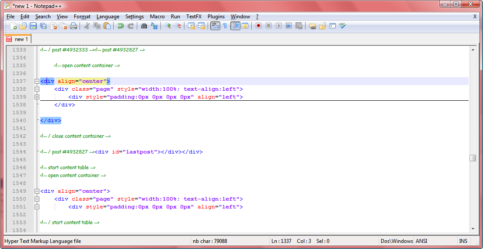Open Find with the binoculars icon

pyautogui.click(x=144, y=26)
